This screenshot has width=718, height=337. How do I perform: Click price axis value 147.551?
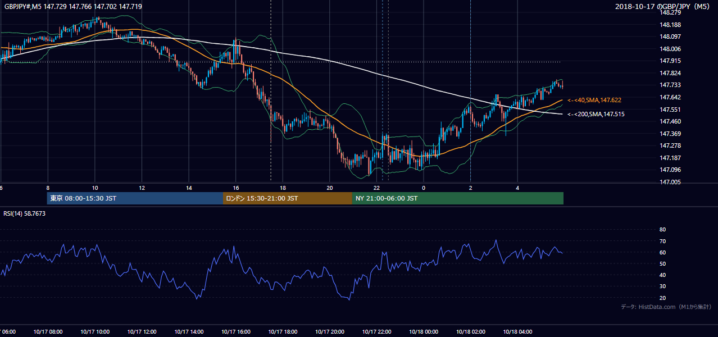coord(670,110)
